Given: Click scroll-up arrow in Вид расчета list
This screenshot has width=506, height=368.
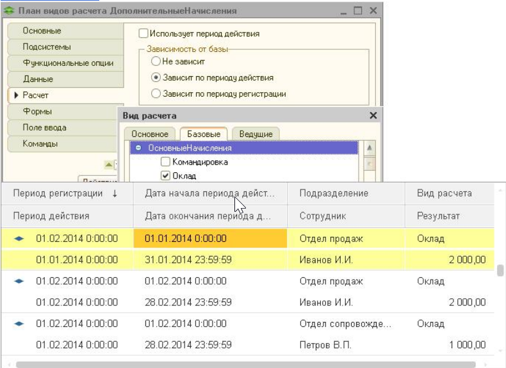Looking at the screenshot, I should (x=370, y=148).
